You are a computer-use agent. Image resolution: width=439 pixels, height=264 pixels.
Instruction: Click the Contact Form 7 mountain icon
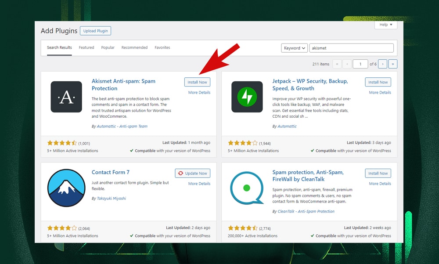[x=66, y=188]
